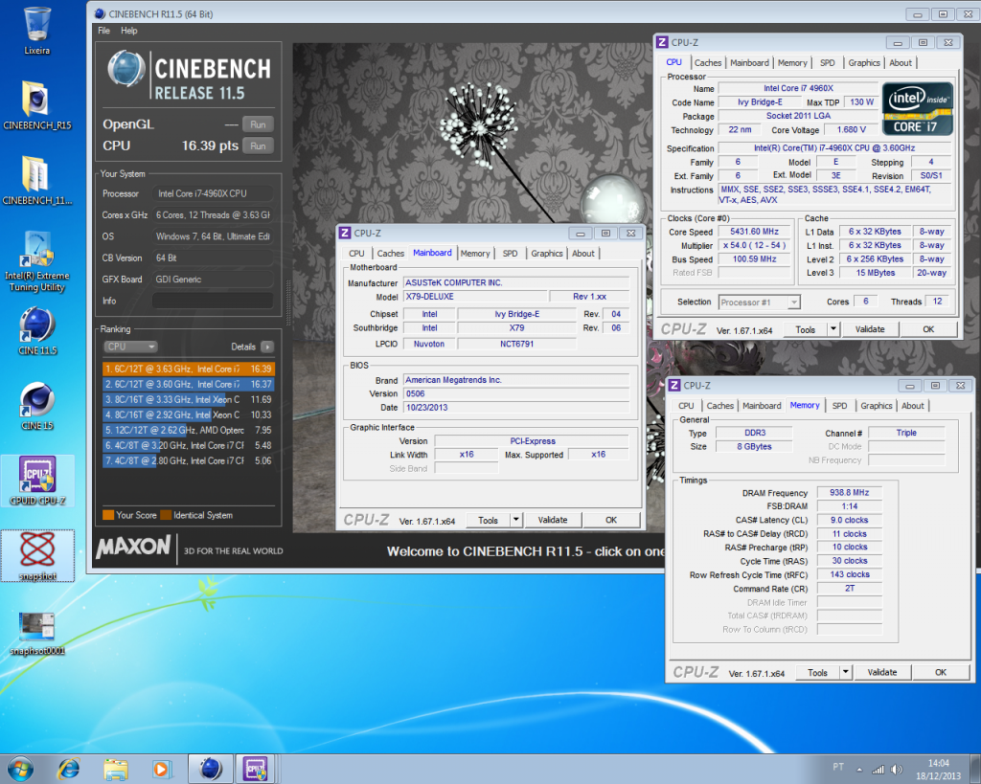
Task: Launch Intel(R) Extreme Tuning Utility desktop shortcut
Action: click(37, 261)
